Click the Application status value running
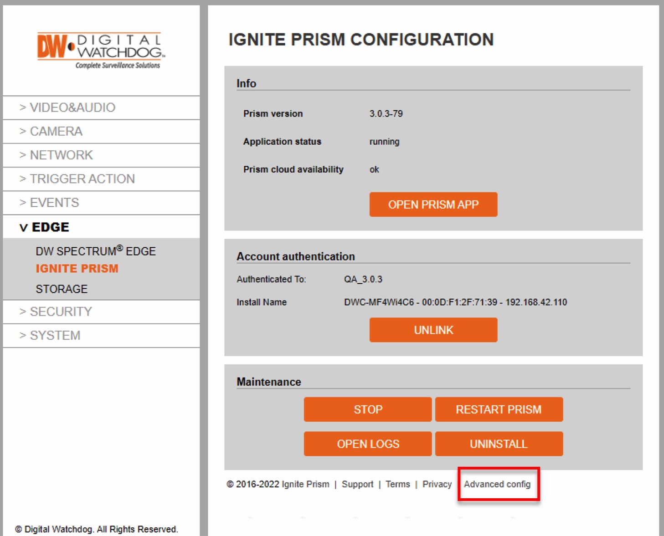 pyautogui.click(x=384, y=142)
